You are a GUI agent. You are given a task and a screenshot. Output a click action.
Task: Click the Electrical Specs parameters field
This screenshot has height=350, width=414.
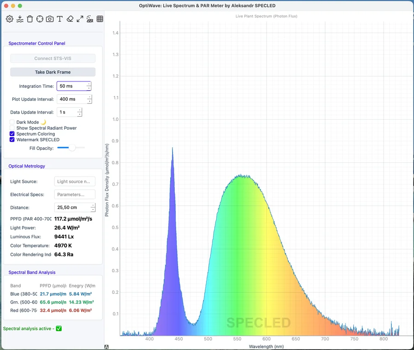click(75, 195)
